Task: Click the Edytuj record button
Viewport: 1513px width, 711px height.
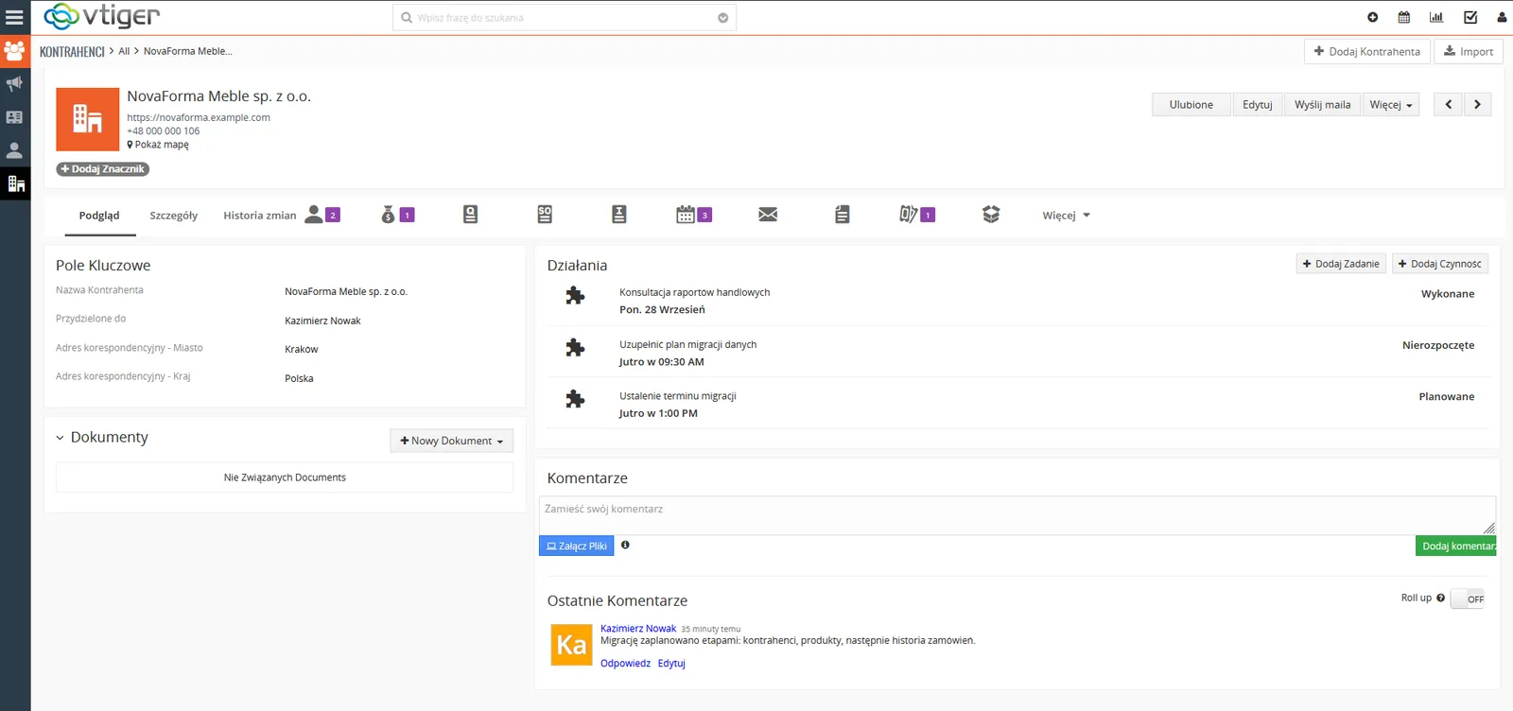Action: 1258,104
